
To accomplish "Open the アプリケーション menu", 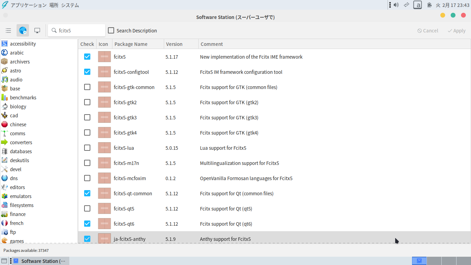I will point(28,5).
